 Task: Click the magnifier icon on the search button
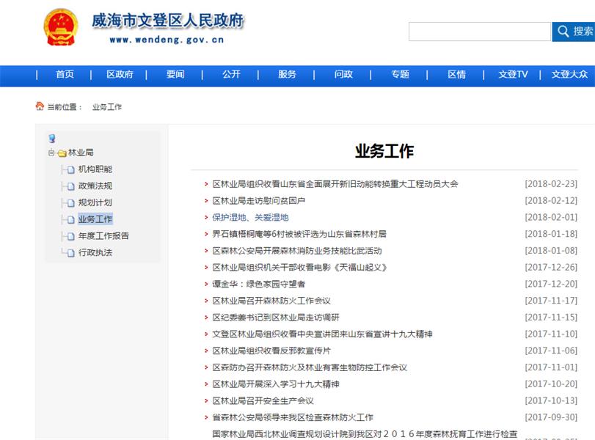pyautogui.click(x=563, y=32)
